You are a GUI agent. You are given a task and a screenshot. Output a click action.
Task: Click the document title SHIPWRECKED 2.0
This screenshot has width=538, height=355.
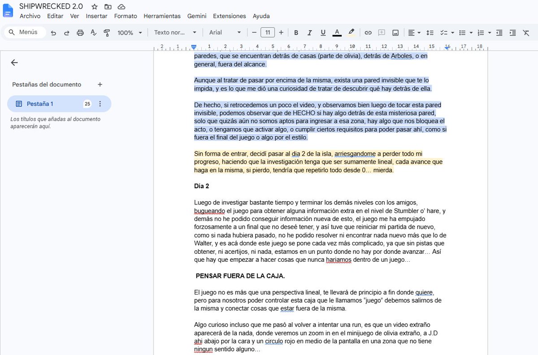[x=51, y=7]
